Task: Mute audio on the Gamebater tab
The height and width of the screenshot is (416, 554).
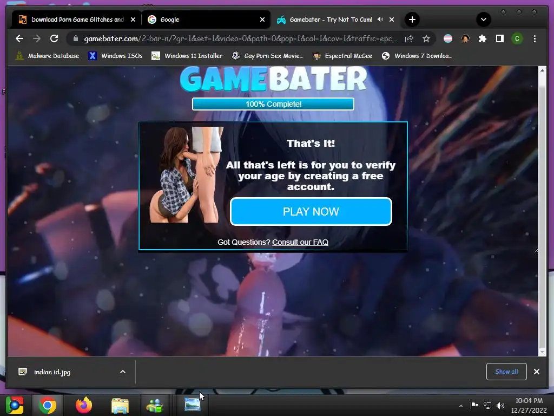Action: pos(380,19)
